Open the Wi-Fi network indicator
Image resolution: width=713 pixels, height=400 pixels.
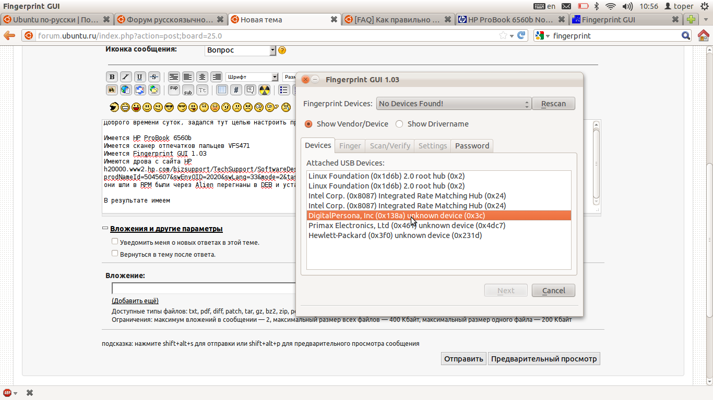point(611,6)
